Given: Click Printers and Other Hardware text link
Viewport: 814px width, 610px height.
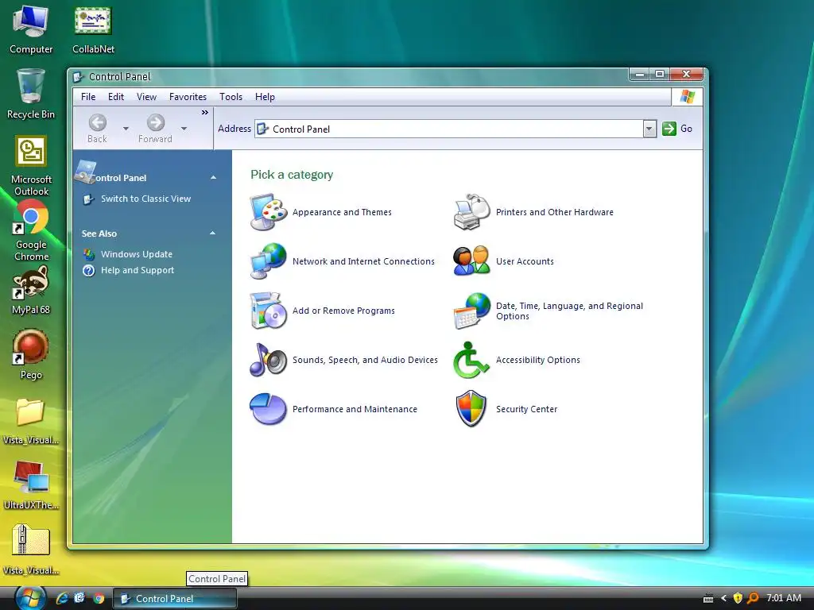Looking at the screenshot, I should point(554,212).
